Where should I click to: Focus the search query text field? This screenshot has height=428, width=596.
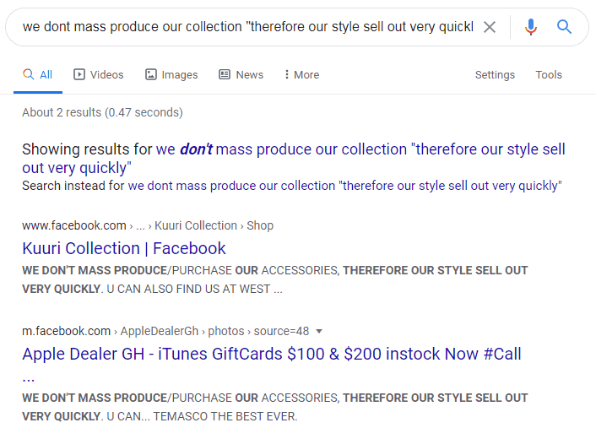point(248,27)
